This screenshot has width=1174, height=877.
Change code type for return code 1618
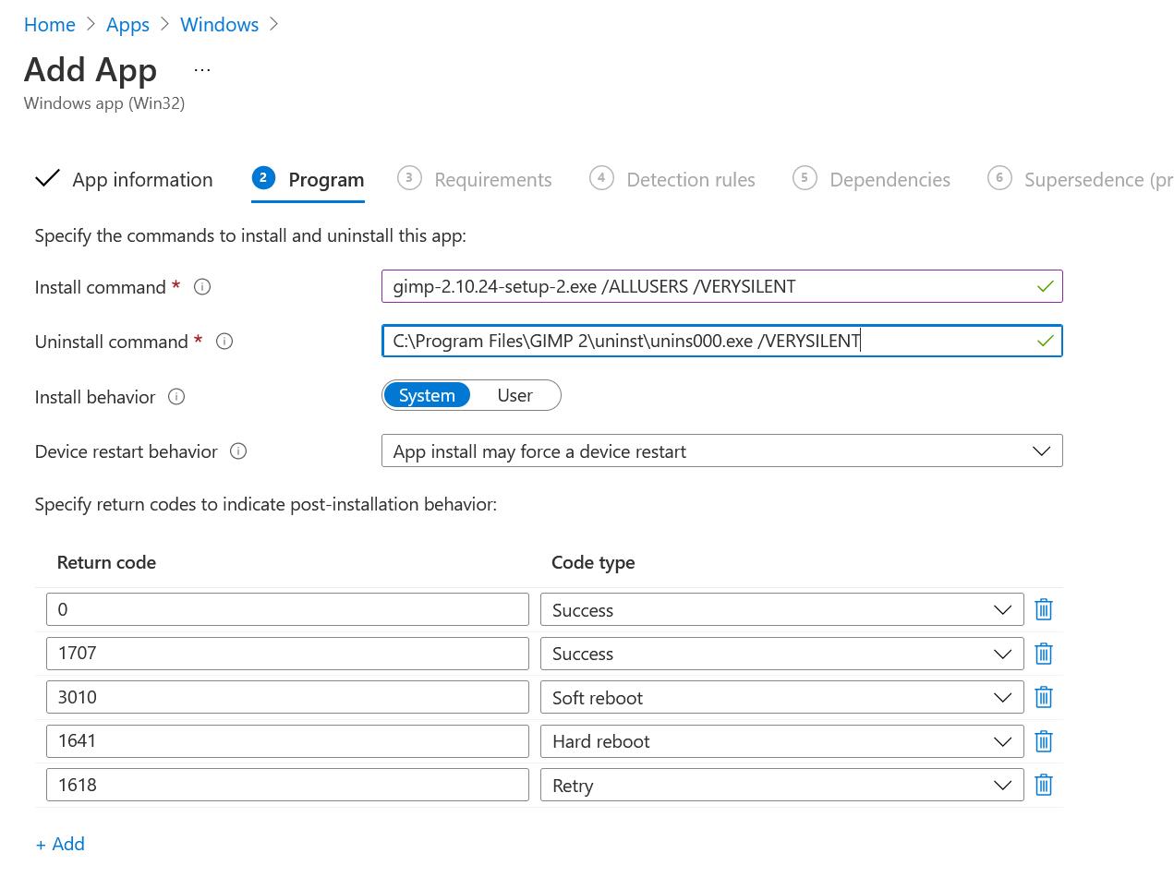(781, 785)
